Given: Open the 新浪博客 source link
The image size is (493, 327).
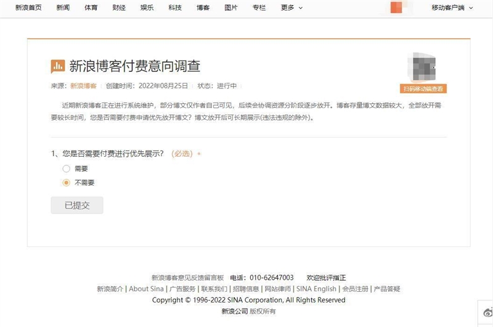Looking at the screenshot, I should 83,86.
